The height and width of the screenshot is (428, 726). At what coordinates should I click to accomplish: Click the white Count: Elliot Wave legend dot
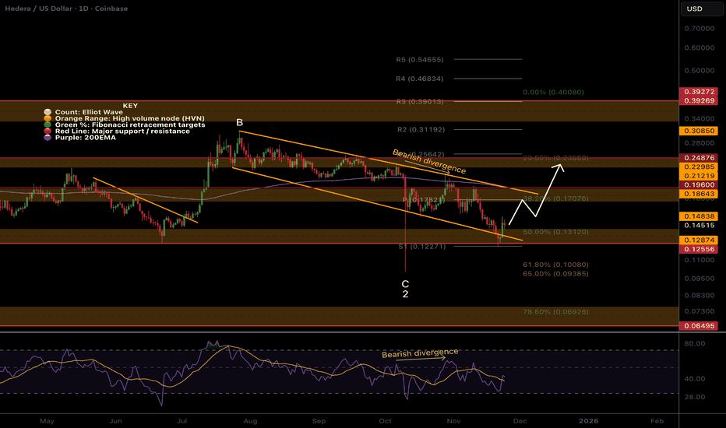[x=49, y=113]
